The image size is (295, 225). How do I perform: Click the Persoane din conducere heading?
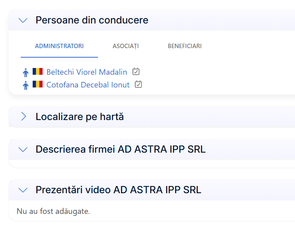(x=92, y=20)
